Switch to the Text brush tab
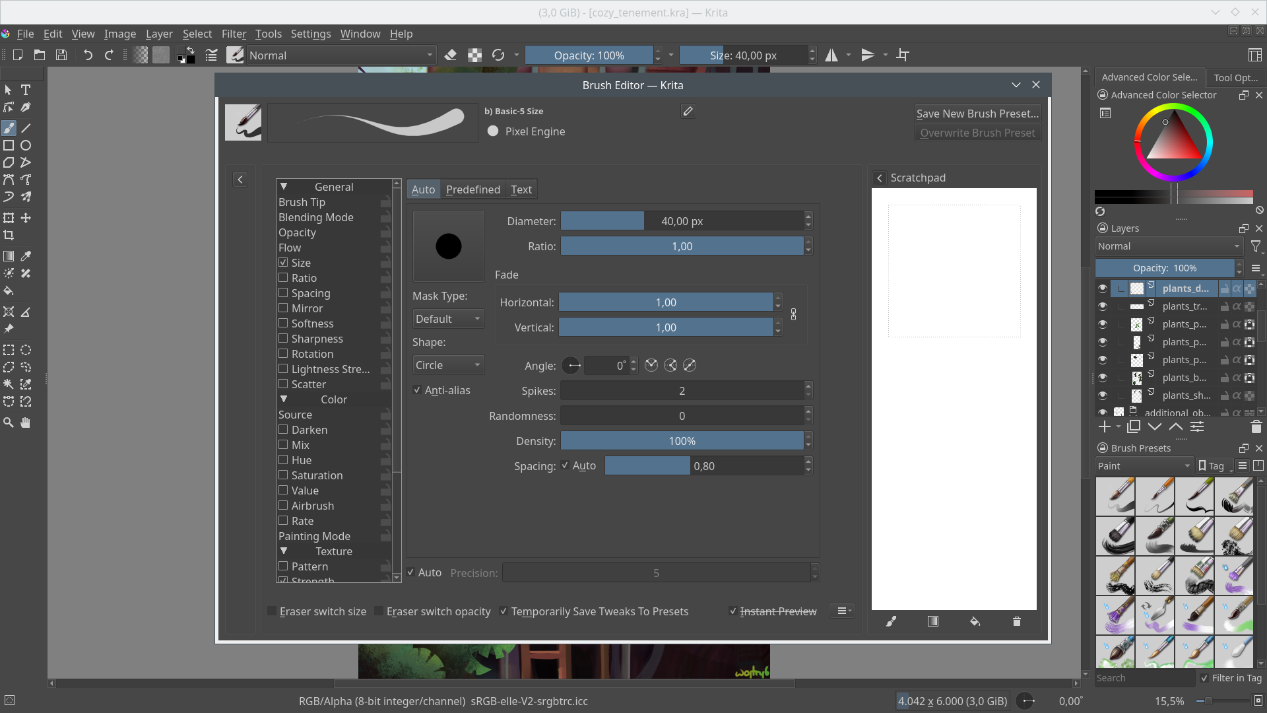The width and height of the screenshot is (1267, 713). pos(521,189)
